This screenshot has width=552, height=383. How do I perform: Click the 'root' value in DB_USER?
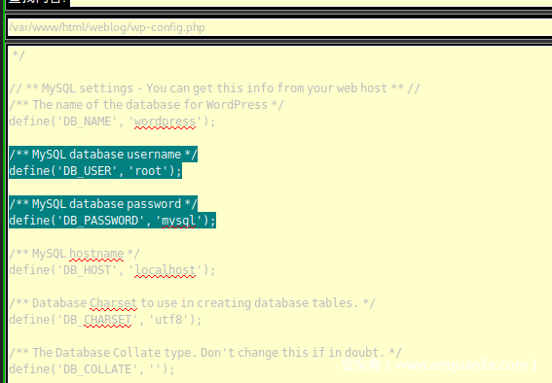(x=148, y=171)
